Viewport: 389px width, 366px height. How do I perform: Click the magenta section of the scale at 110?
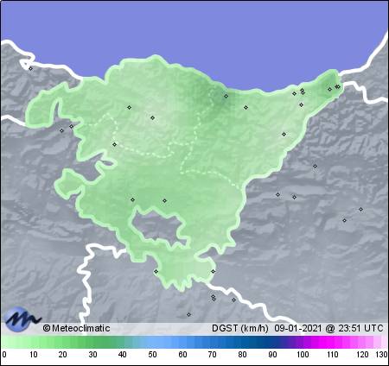tap(333, 342)
